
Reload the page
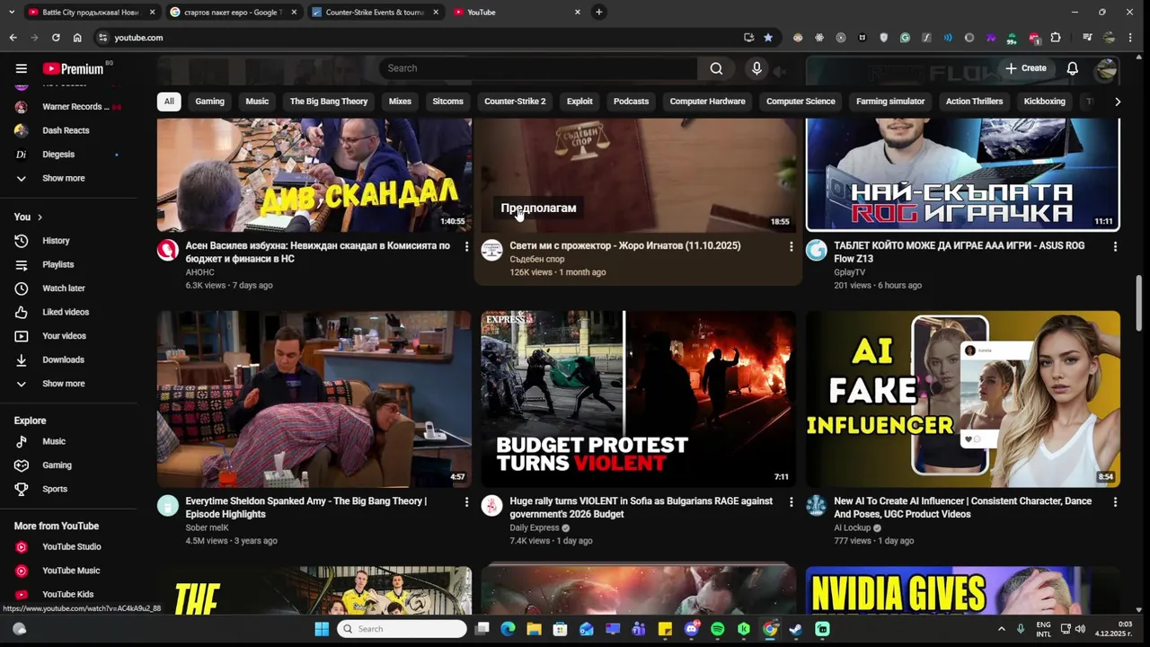point(56,38)
